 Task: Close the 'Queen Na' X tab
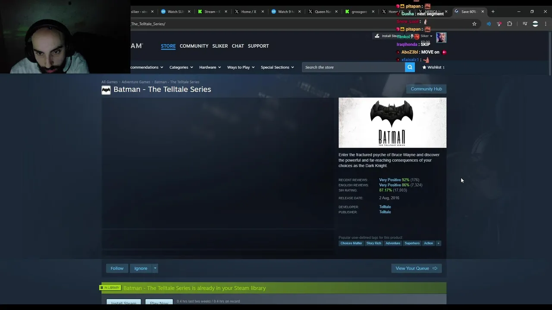(336, 12)
